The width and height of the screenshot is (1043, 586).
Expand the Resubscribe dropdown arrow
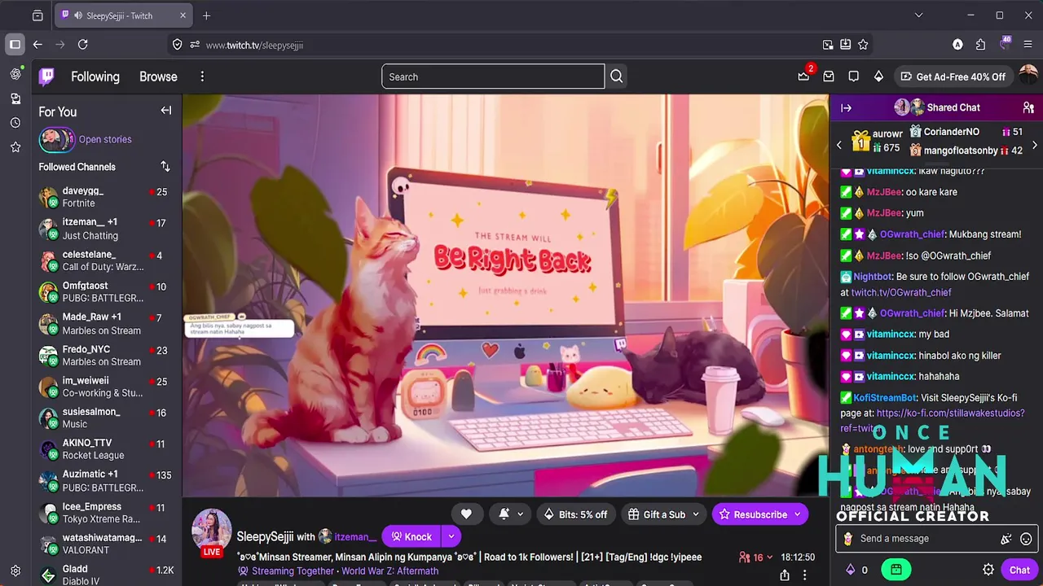[x=797, y=514]
